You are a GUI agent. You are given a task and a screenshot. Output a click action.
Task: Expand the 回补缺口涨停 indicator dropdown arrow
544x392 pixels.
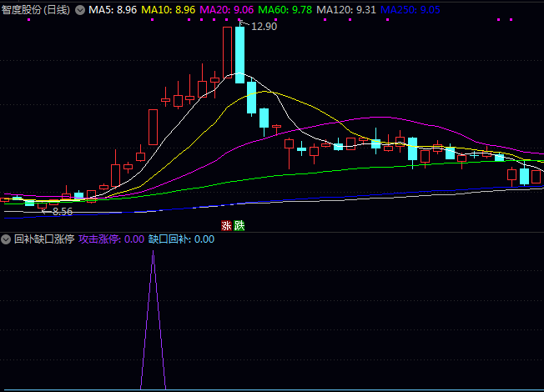click(7, 239)
